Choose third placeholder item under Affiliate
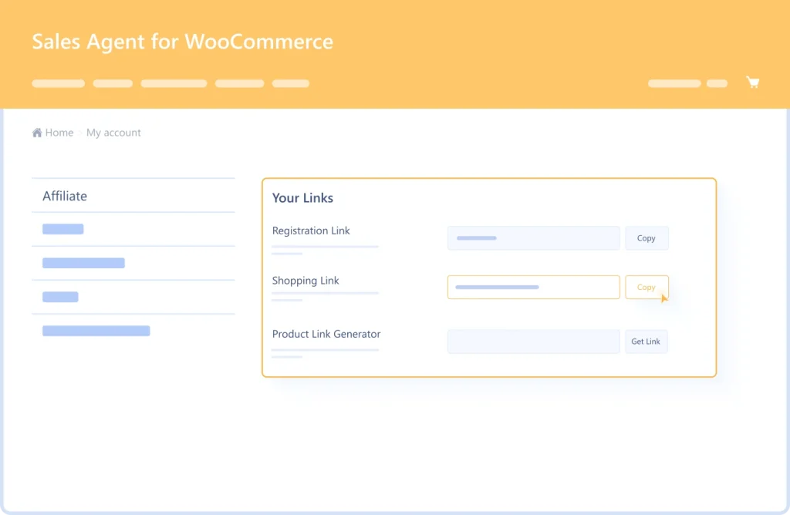Image resolution: width=790 pixels, height=515 pixels. [x=60, y=297]
